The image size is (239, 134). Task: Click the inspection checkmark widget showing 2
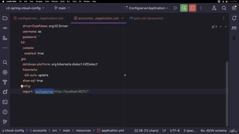click(214, 27)
